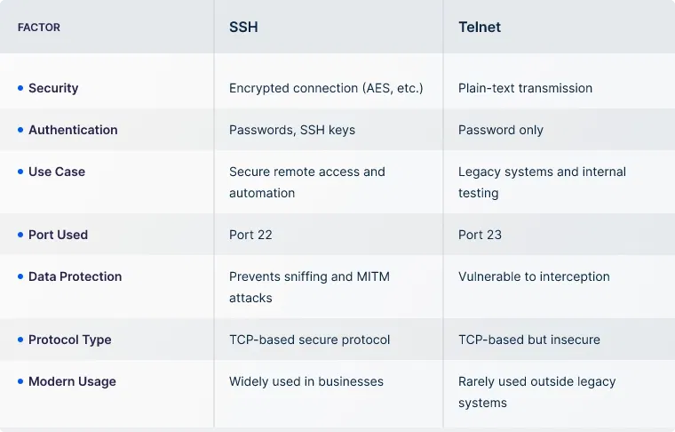
Task: Click the Security row label
Action: pos(53,88)
